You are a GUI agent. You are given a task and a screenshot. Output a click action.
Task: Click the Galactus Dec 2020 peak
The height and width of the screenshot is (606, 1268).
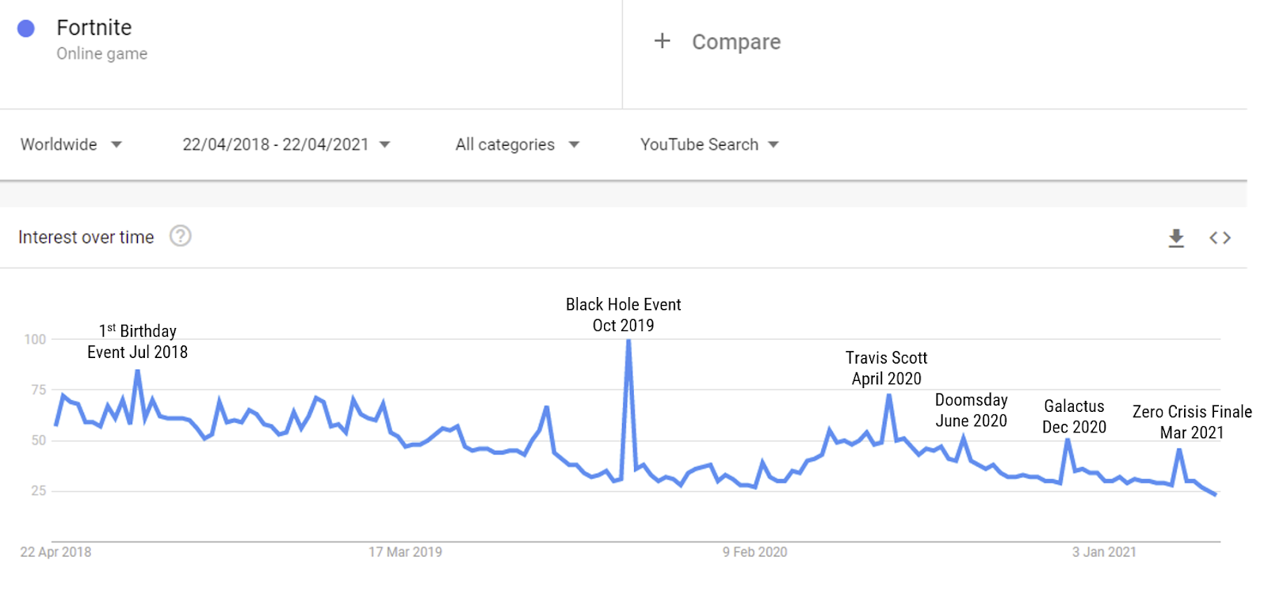pyautogui.click(x=1068, y=440)
